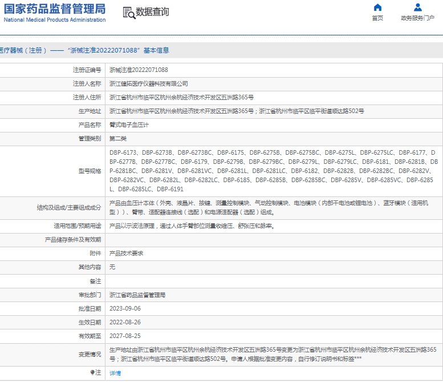Click the 型号规格 row label
Viewport: 443px width, 382px height.
90,171
